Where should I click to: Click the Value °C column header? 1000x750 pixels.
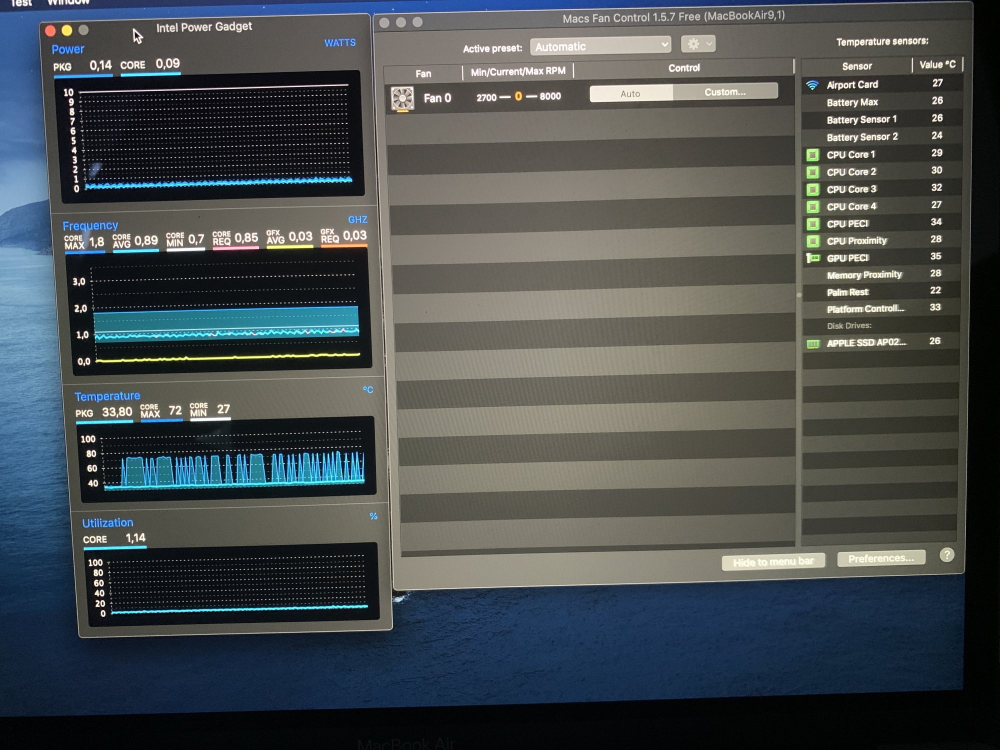coord(937,64)
